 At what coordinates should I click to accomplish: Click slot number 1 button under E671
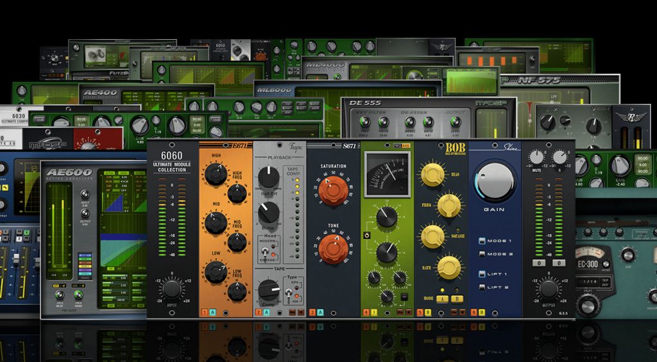(205, 312)
